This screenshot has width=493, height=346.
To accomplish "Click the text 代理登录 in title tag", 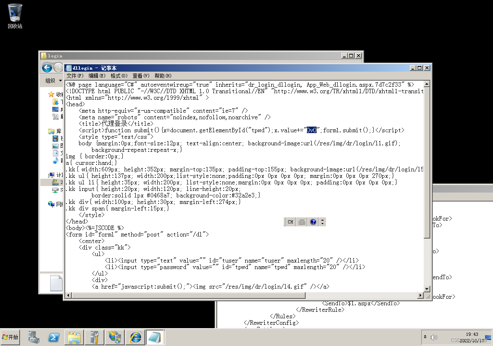I will pos(114,124).
